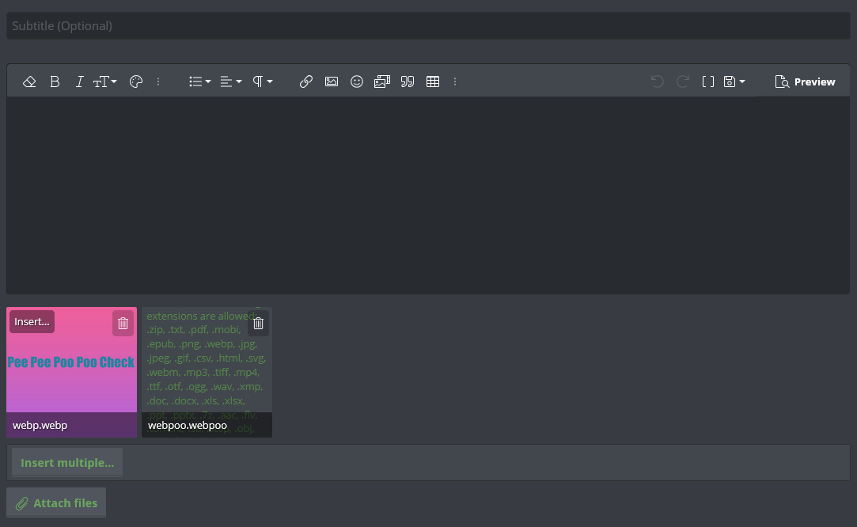Image resolution: width=857 pixels, height=527 pixels.
Task: Open the font size dropdown
Action: point(105,82)
